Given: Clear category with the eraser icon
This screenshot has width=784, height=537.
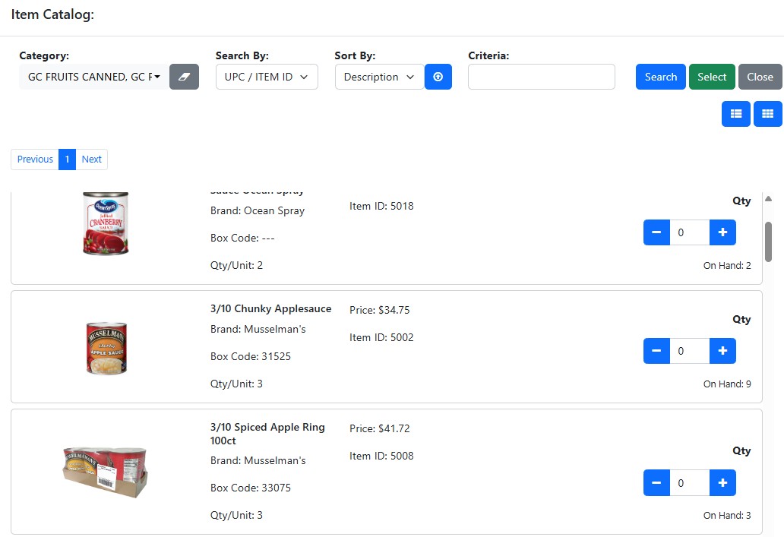Looking at the screenshot, I should [184, 77].
